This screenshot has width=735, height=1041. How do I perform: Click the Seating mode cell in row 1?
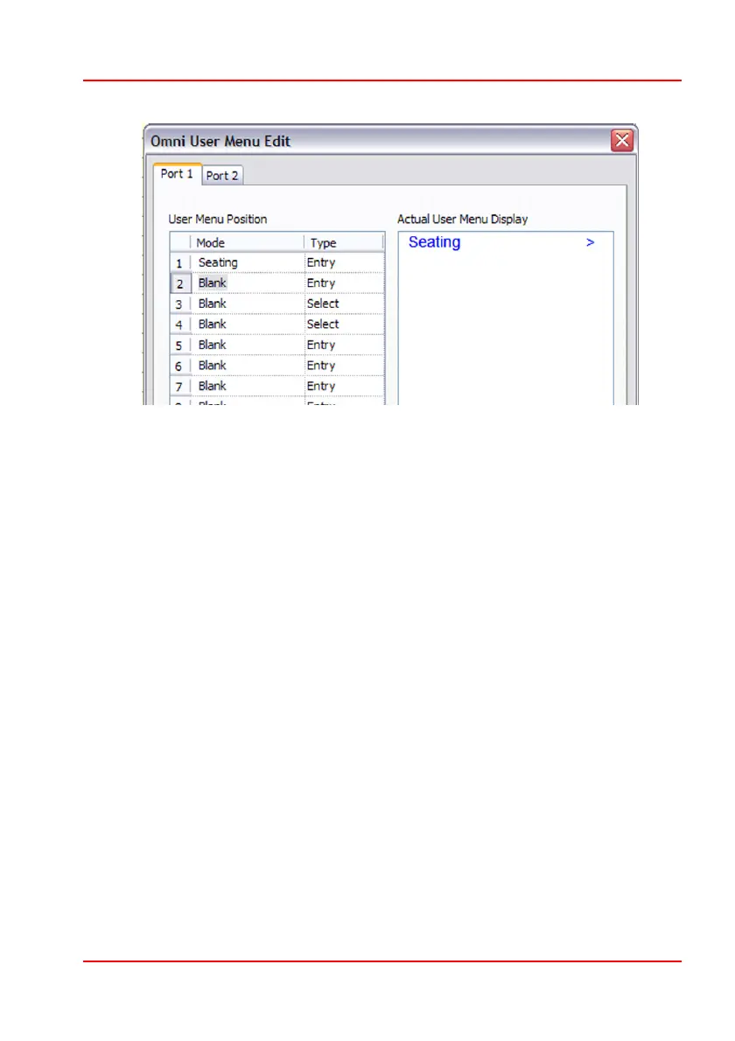click(x=248, y=263)
